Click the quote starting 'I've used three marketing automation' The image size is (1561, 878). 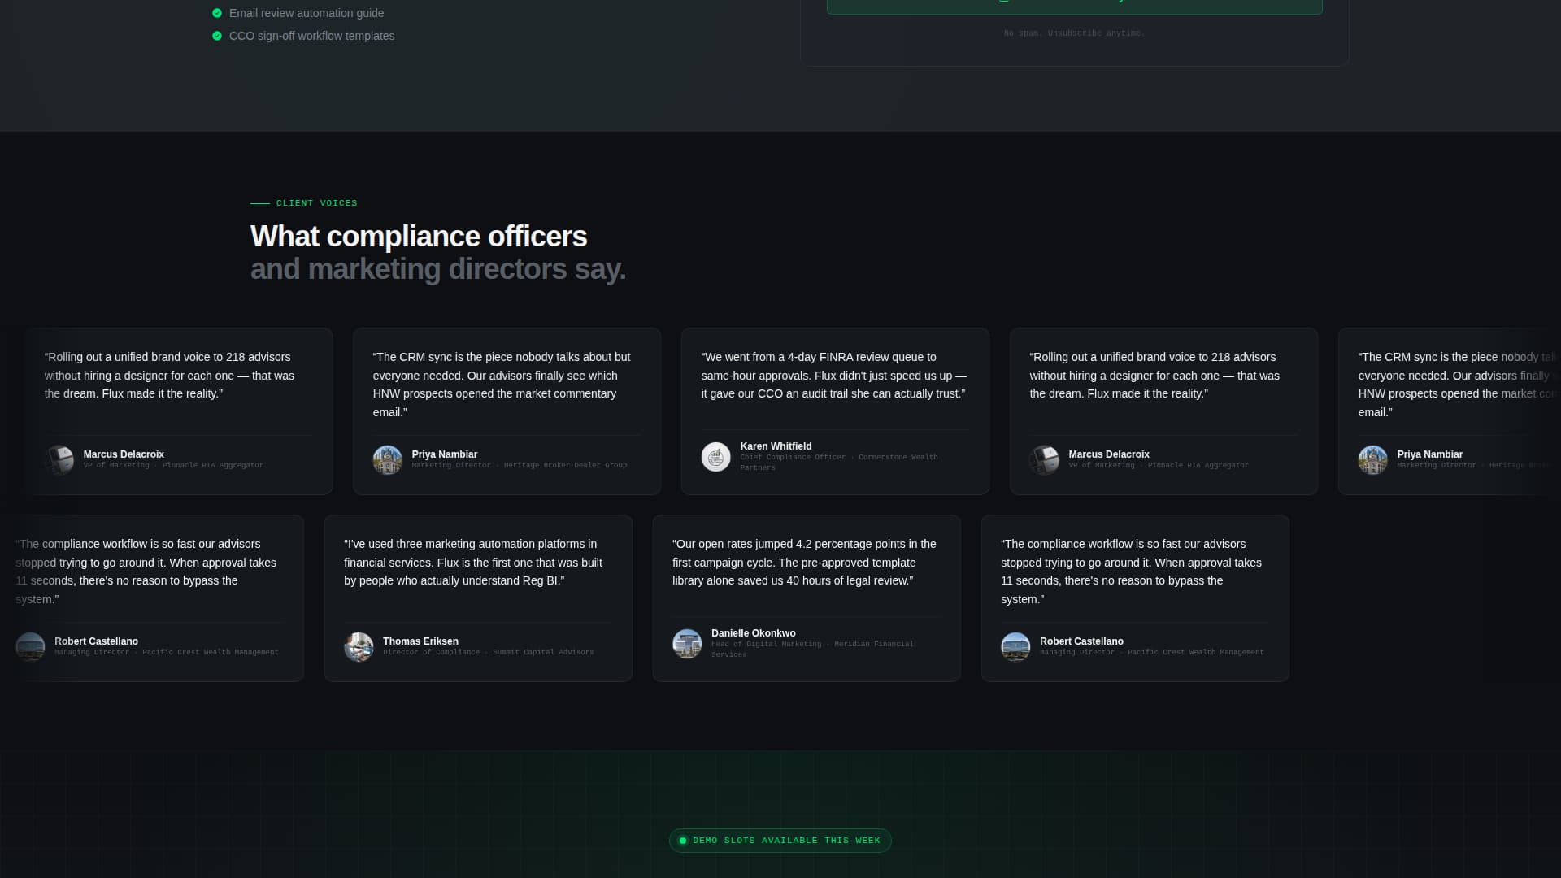pos(473,563)
